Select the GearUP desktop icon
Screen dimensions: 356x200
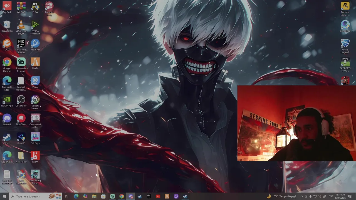point(21,138)
